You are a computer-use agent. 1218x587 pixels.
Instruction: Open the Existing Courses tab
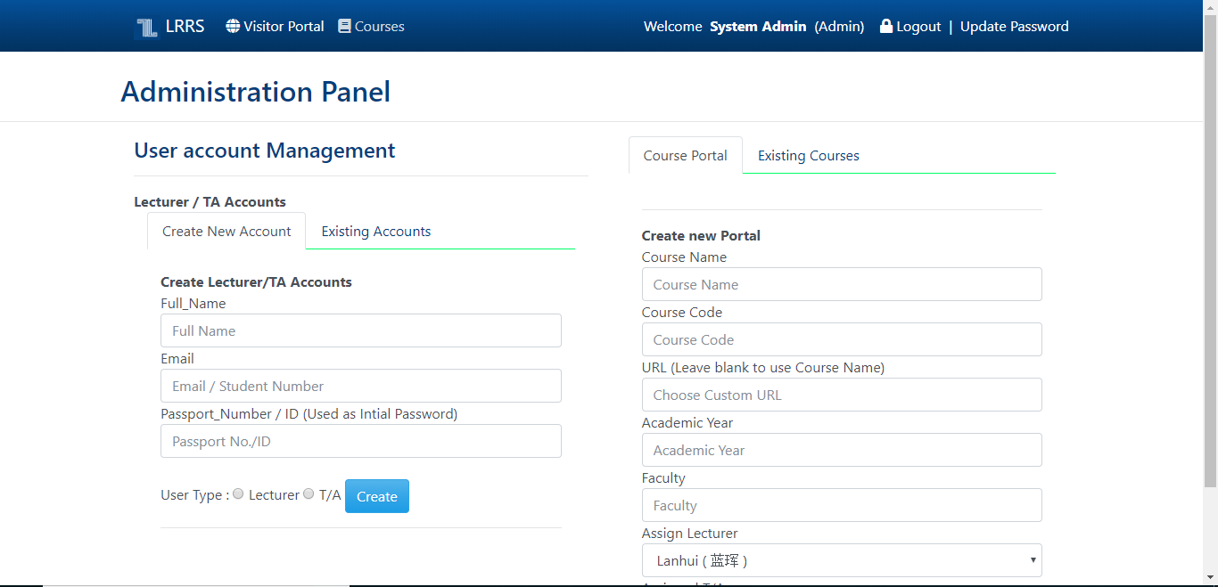click(x=808, y=156)
